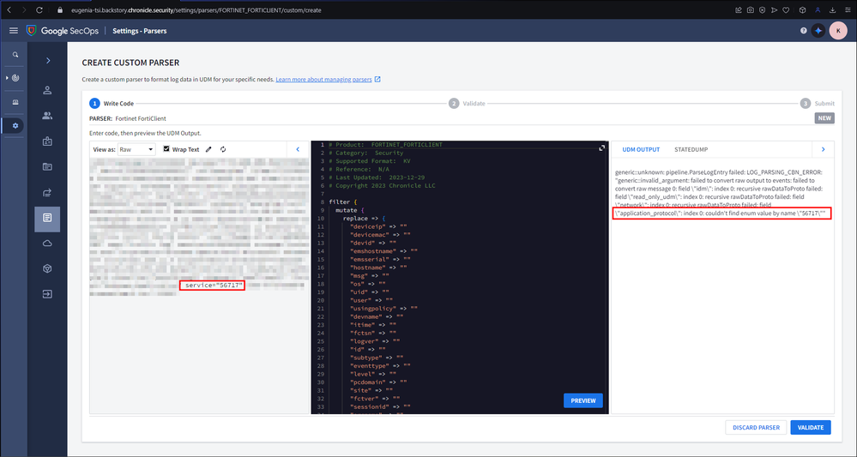
Task: Collapse the output panel with right chevron
Action: point(823,149)
